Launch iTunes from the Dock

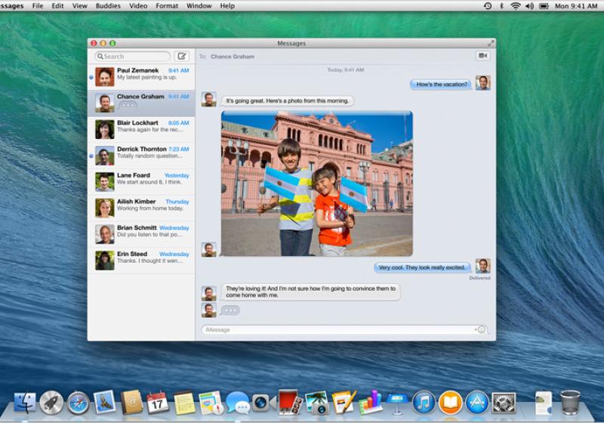coord(424,403)
